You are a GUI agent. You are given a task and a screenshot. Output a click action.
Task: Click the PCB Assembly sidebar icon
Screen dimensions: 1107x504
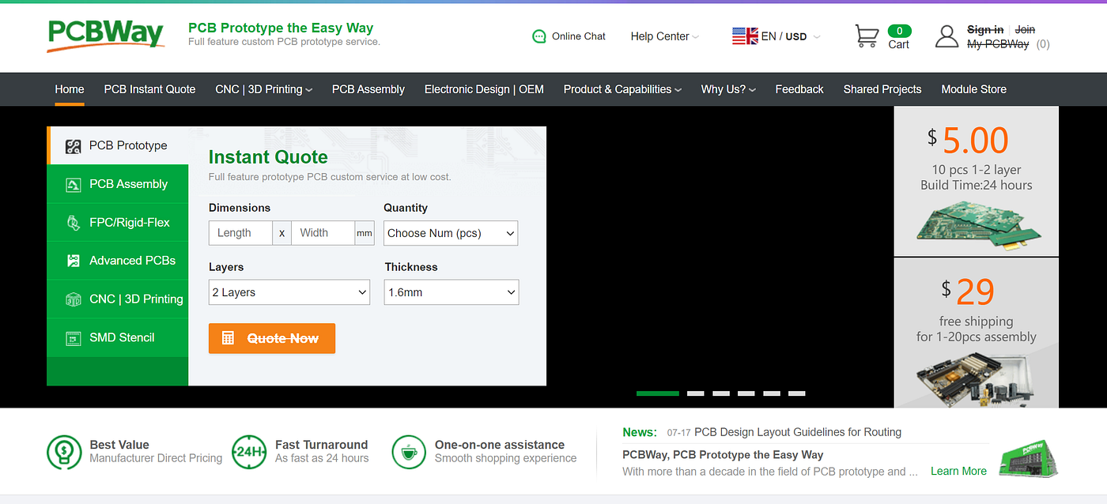click(x=74, y=185)
